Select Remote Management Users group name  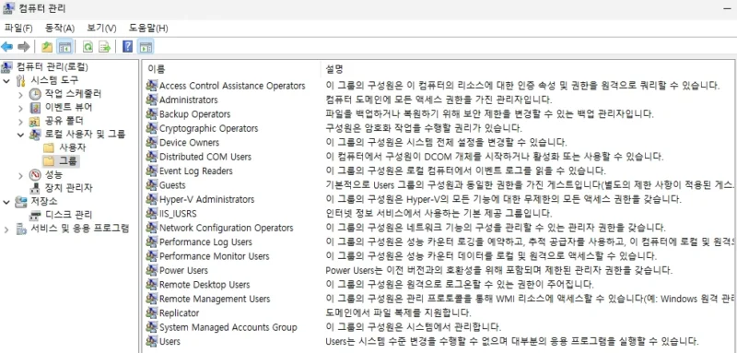[x=215, y=299]
